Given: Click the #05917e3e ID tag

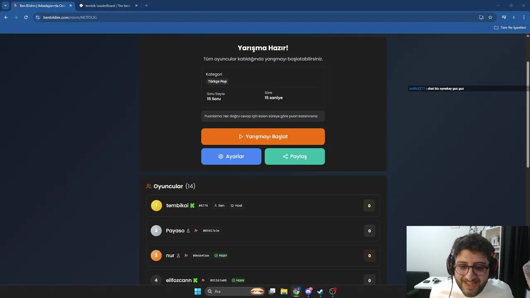Looking at the screenshot, I should click(211, 231).
